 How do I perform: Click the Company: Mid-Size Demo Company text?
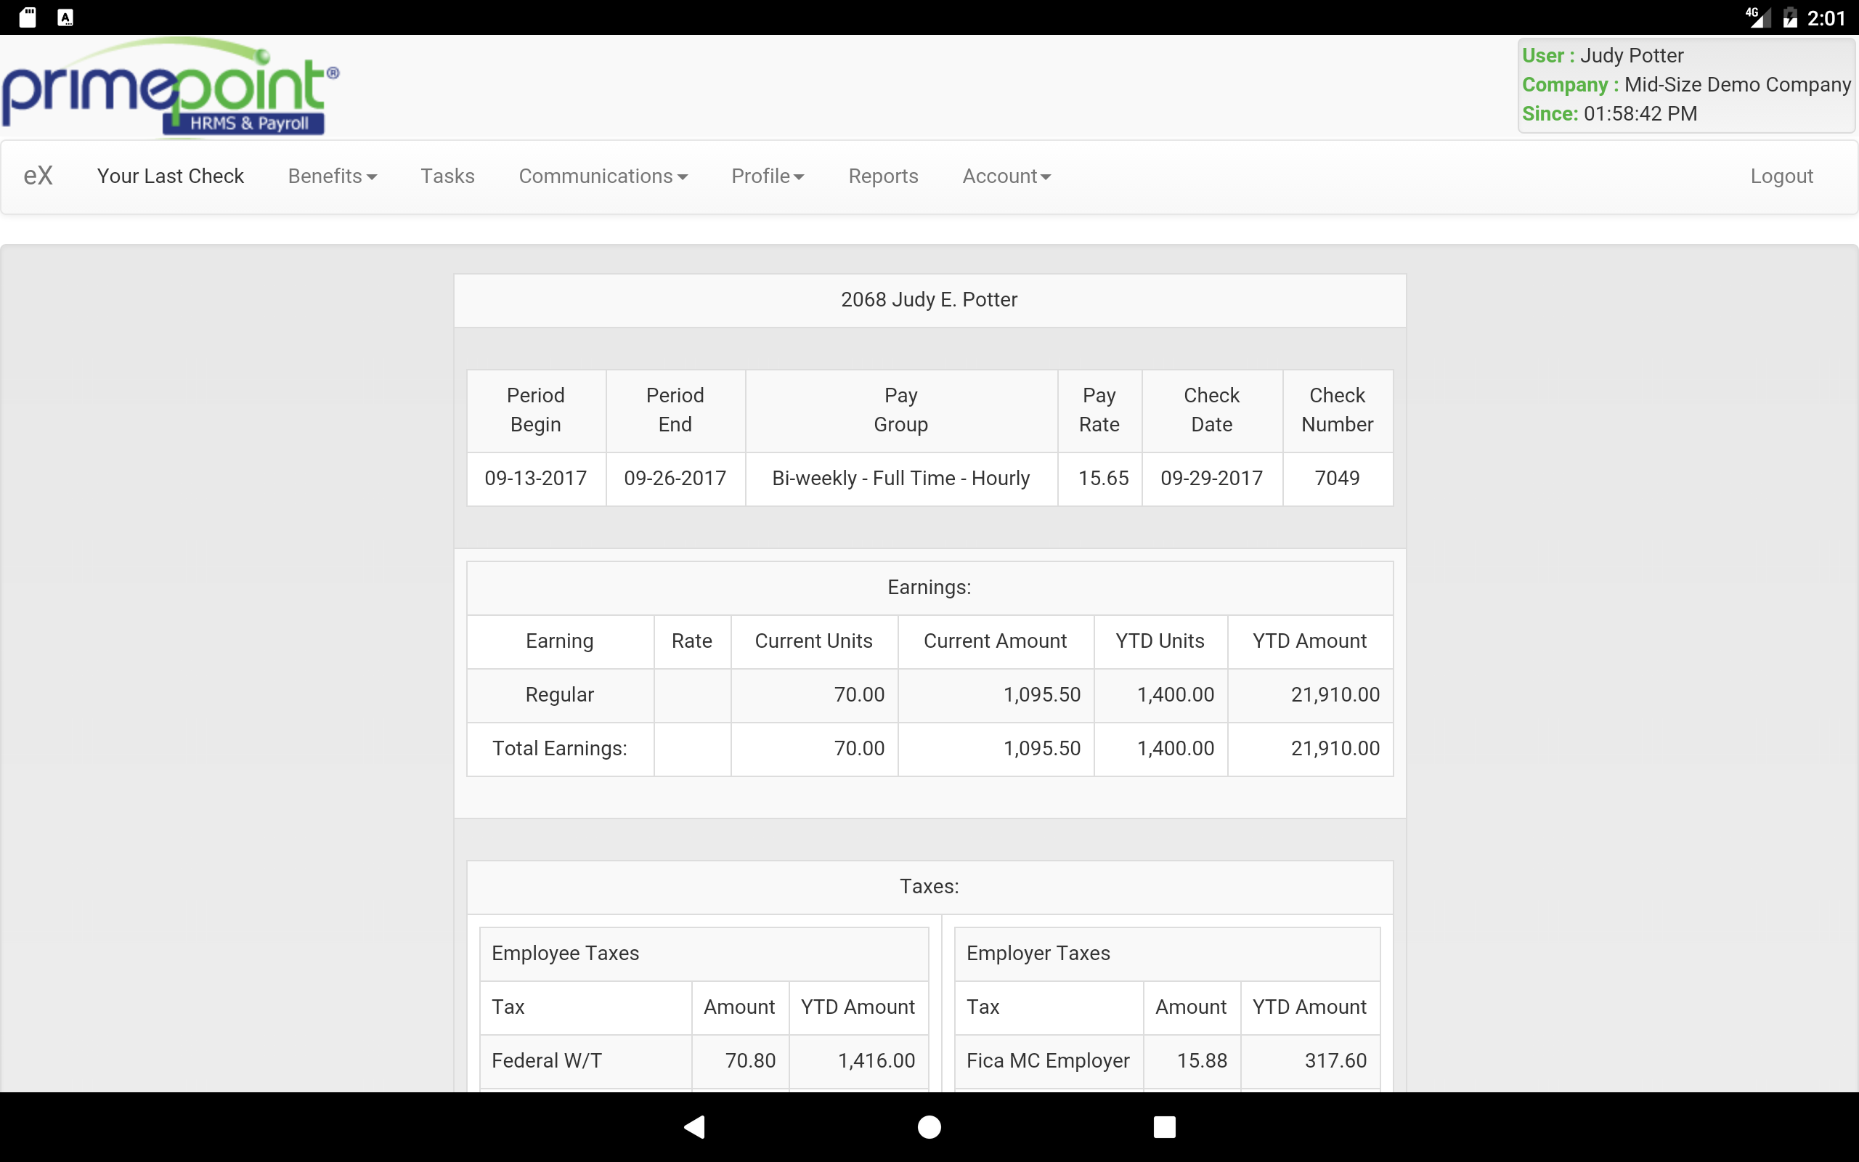[x=1686, y=84]
